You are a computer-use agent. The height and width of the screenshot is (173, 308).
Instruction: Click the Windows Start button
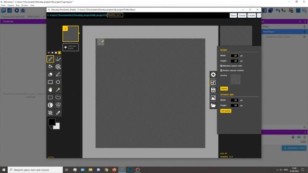pyautogui.click(x=4, y=170)
